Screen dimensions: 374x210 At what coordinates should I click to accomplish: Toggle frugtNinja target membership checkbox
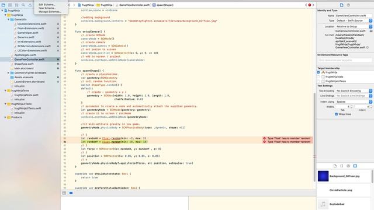[x=318, y=72]
